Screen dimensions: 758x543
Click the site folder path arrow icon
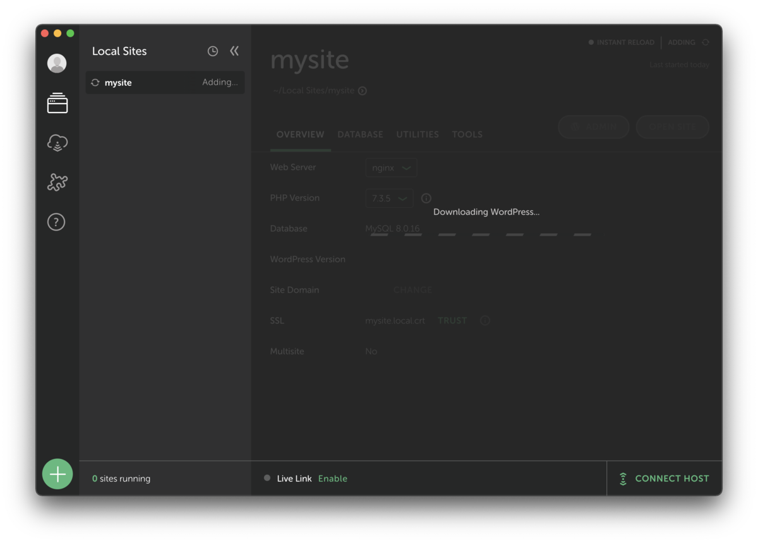(363, 91)
